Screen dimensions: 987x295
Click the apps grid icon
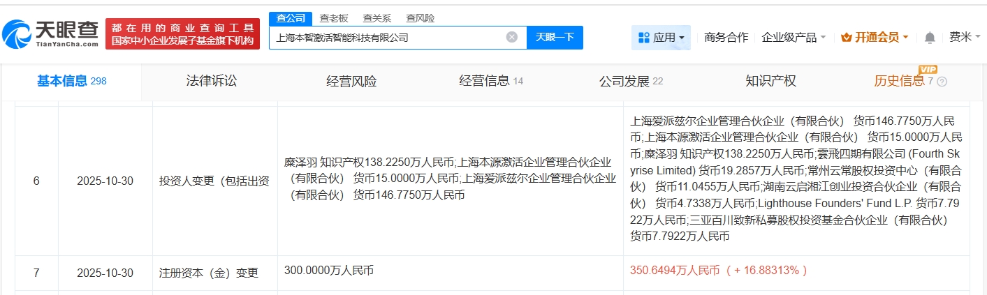point(644,37)
